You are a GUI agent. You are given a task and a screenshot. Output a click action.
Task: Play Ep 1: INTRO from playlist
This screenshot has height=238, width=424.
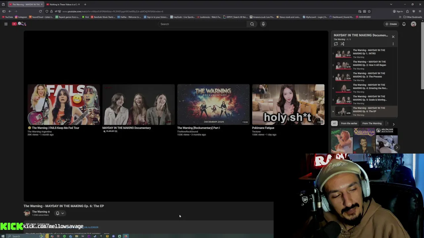click(364, 54)
